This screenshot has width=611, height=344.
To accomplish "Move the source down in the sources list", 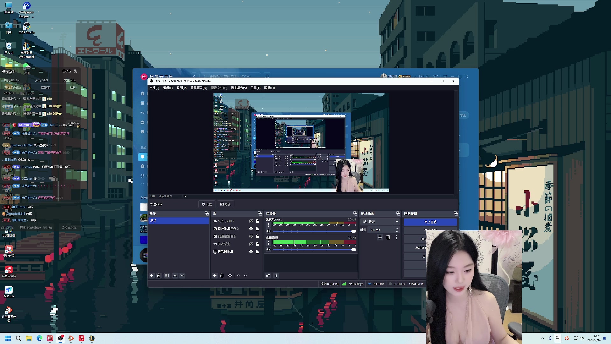I will 245,276.
